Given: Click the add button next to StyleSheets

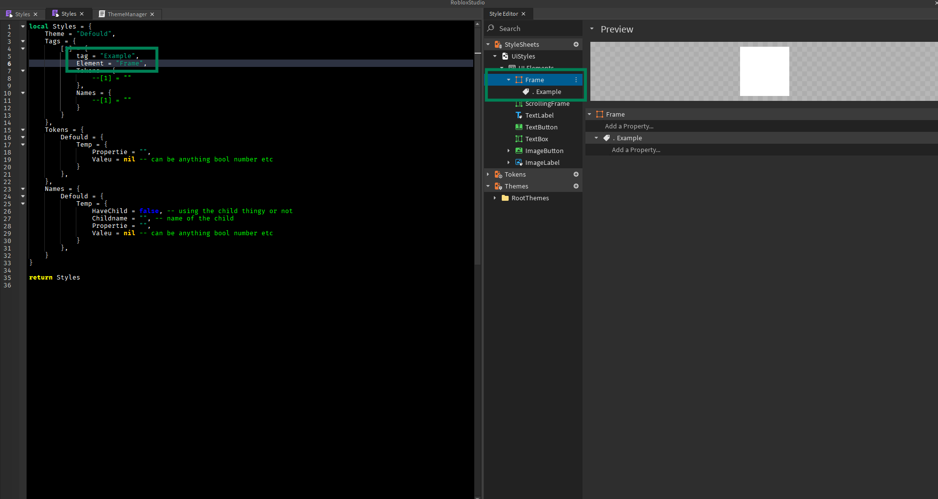Looking at the screenshot, I should [576, 44].
